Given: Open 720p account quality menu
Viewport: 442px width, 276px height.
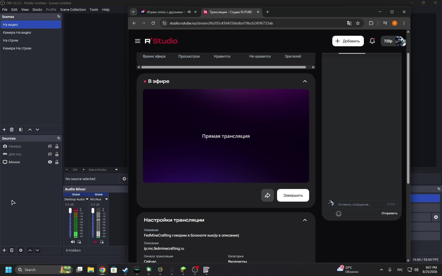Looking at the screenshot, I should [393, 41].
